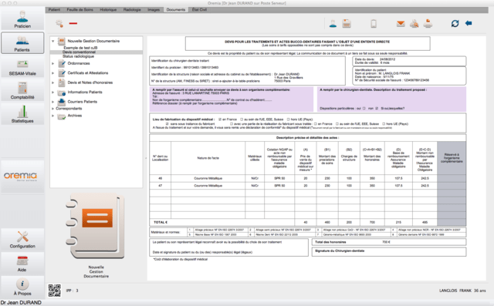Switch to the Patient tab
494x306 pixels.
point(54,10)
